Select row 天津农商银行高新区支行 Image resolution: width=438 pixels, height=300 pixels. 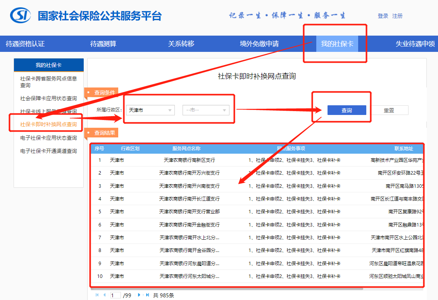pos(257,160)
